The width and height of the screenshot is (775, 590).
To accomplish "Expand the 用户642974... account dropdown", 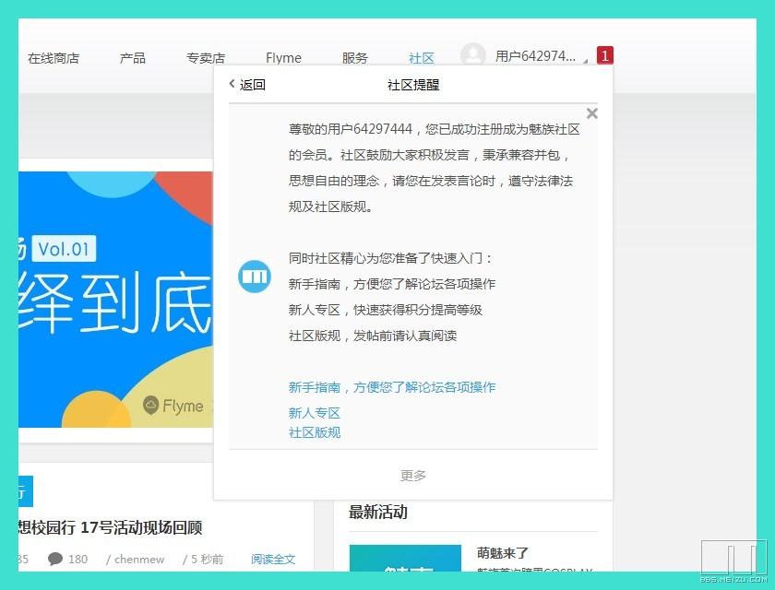I will pos(542,56).
